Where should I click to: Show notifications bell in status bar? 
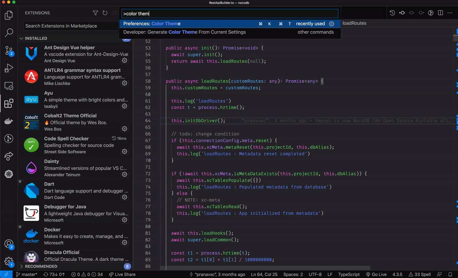click(450, 274)
